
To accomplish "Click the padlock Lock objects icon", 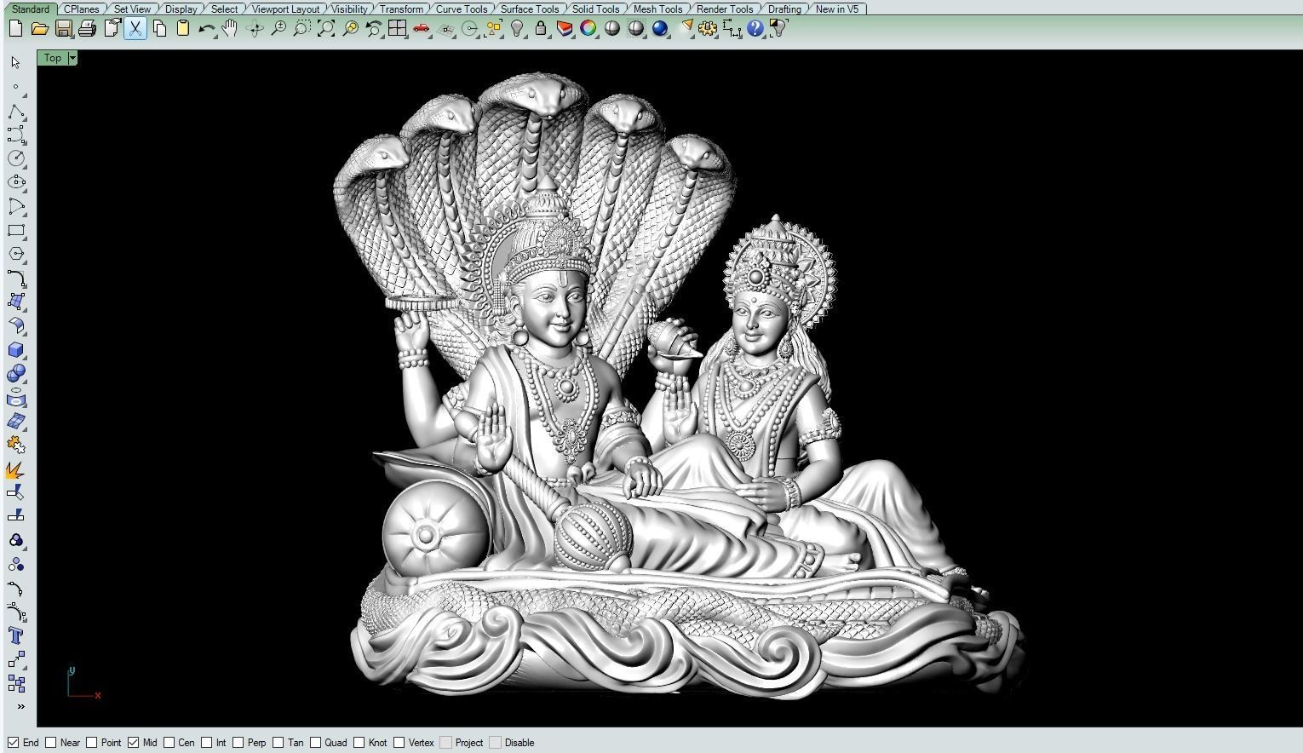I will click(x=540, y=28).
